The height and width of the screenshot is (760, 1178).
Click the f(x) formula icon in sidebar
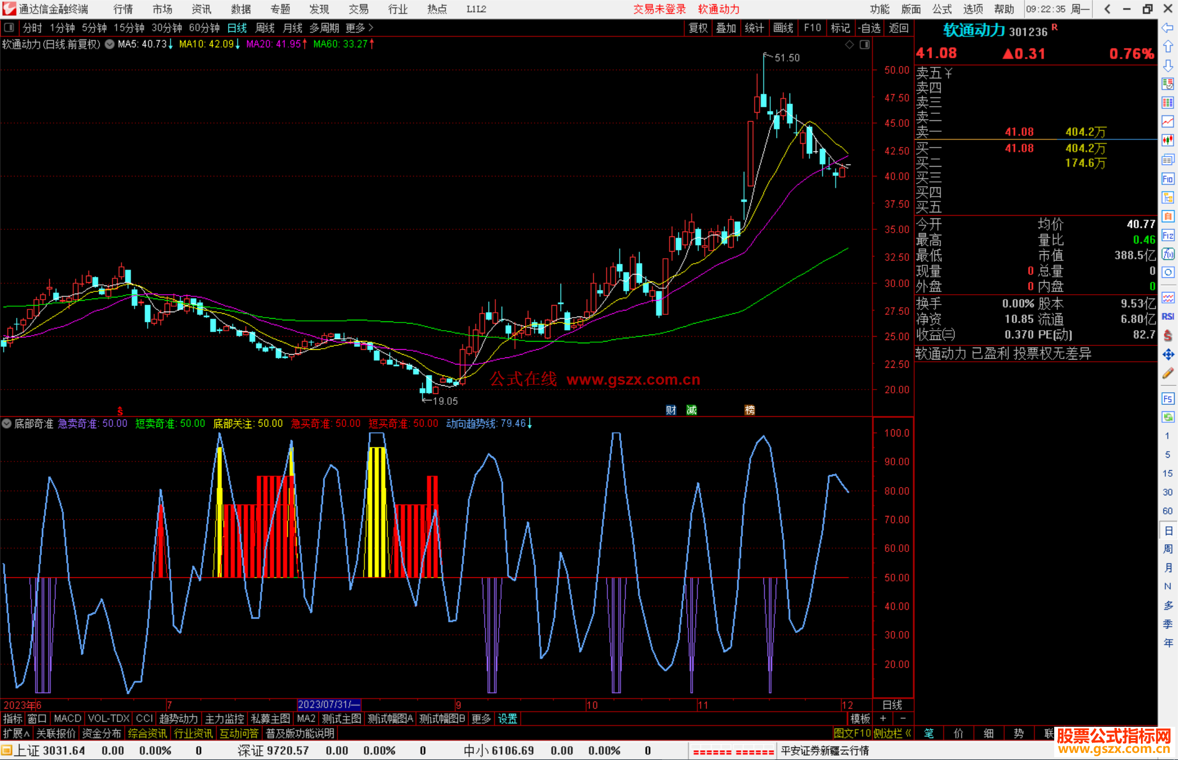tap(1168, 254)
